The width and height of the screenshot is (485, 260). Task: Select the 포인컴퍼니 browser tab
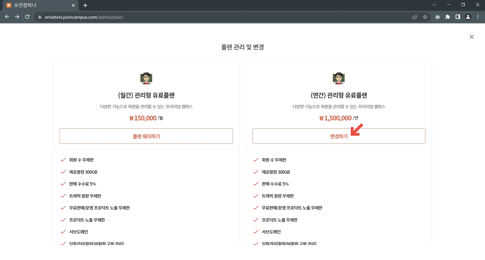(x=40, y=5)
